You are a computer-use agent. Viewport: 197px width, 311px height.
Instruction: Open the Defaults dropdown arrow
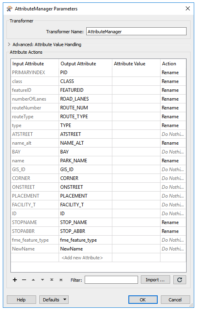click(65, 299)
